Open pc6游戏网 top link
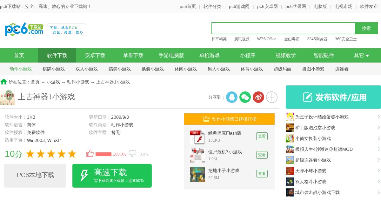 coord(239,6)
